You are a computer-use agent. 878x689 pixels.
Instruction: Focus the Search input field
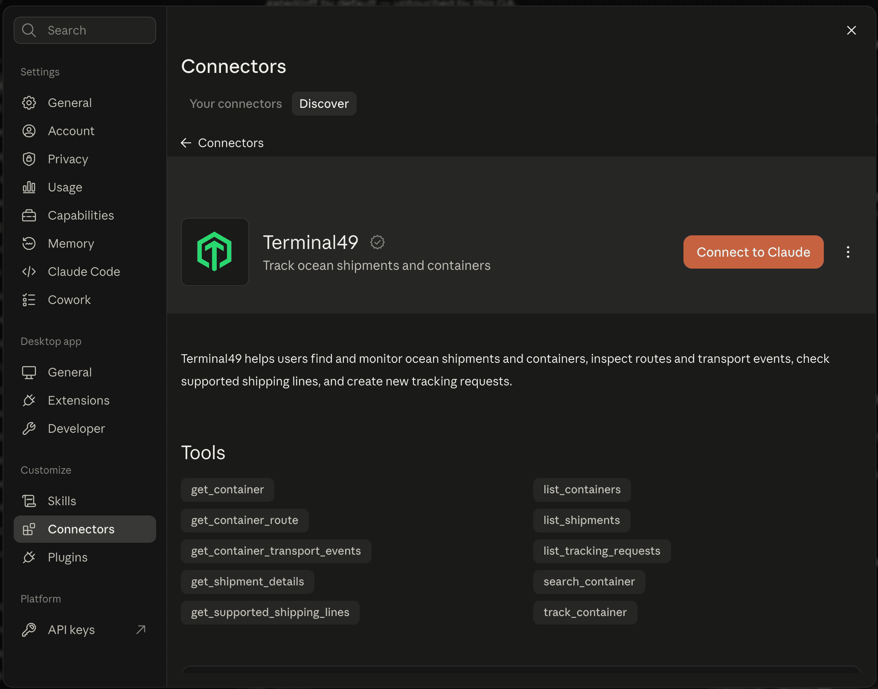(x=85, y=30)
